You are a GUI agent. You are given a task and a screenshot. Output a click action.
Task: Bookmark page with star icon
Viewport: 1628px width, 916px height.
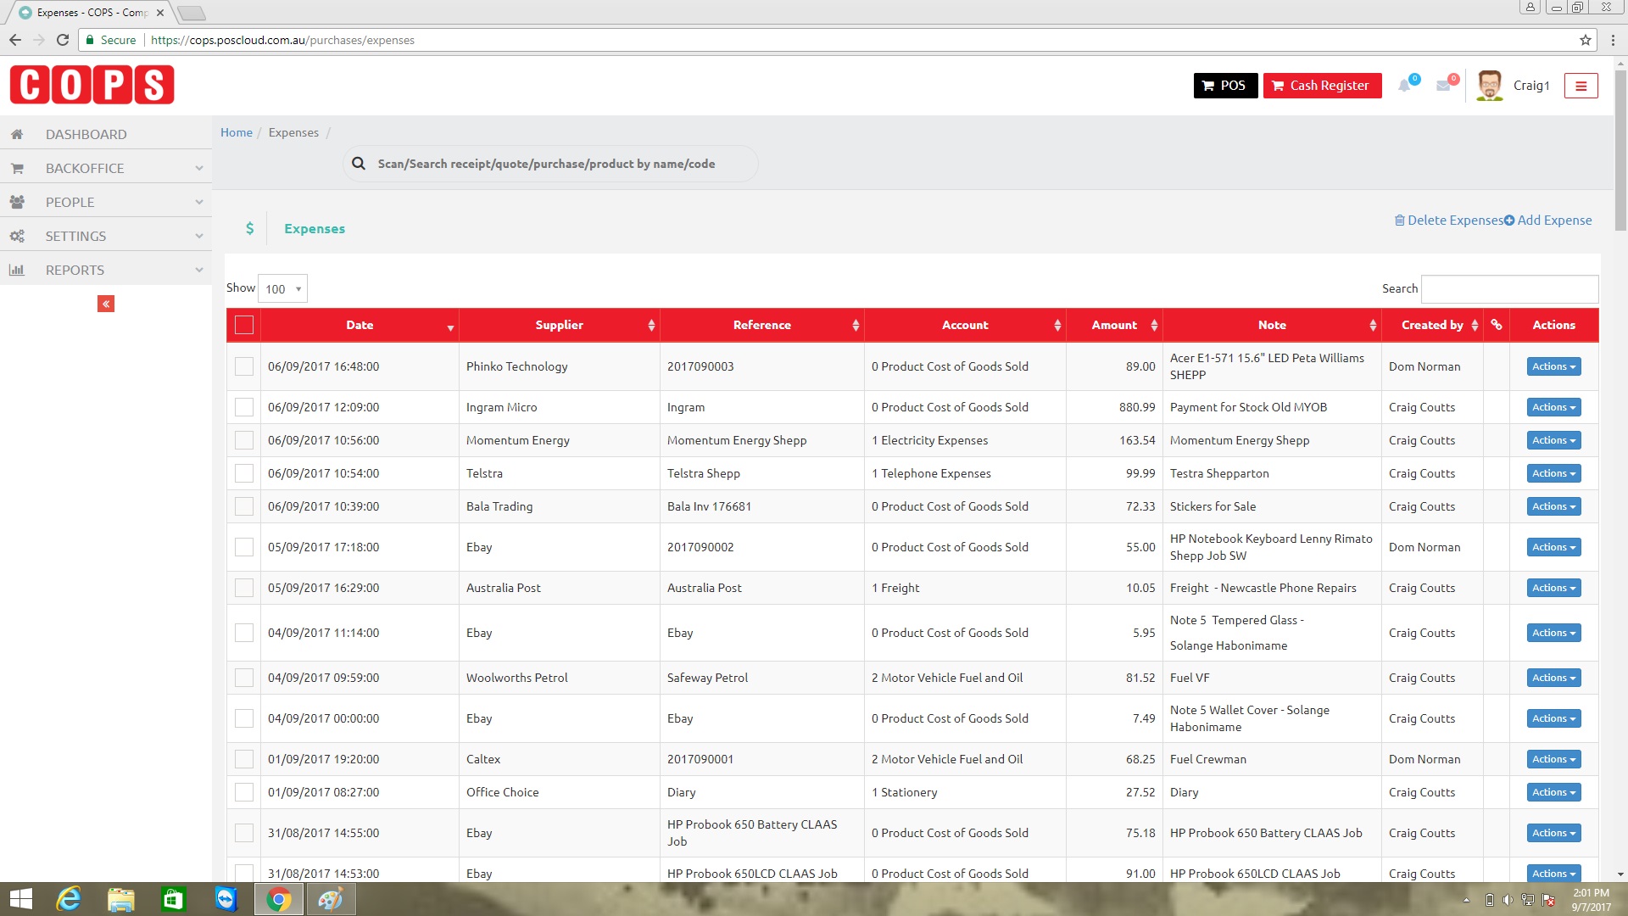[1585, 40]
